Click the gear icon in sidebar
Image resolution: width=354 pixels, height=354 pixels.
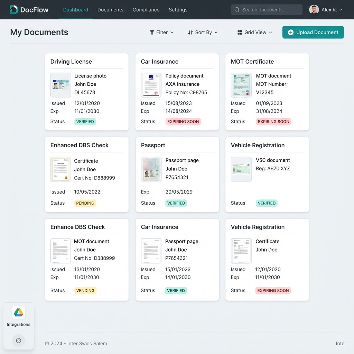(19, 340)
